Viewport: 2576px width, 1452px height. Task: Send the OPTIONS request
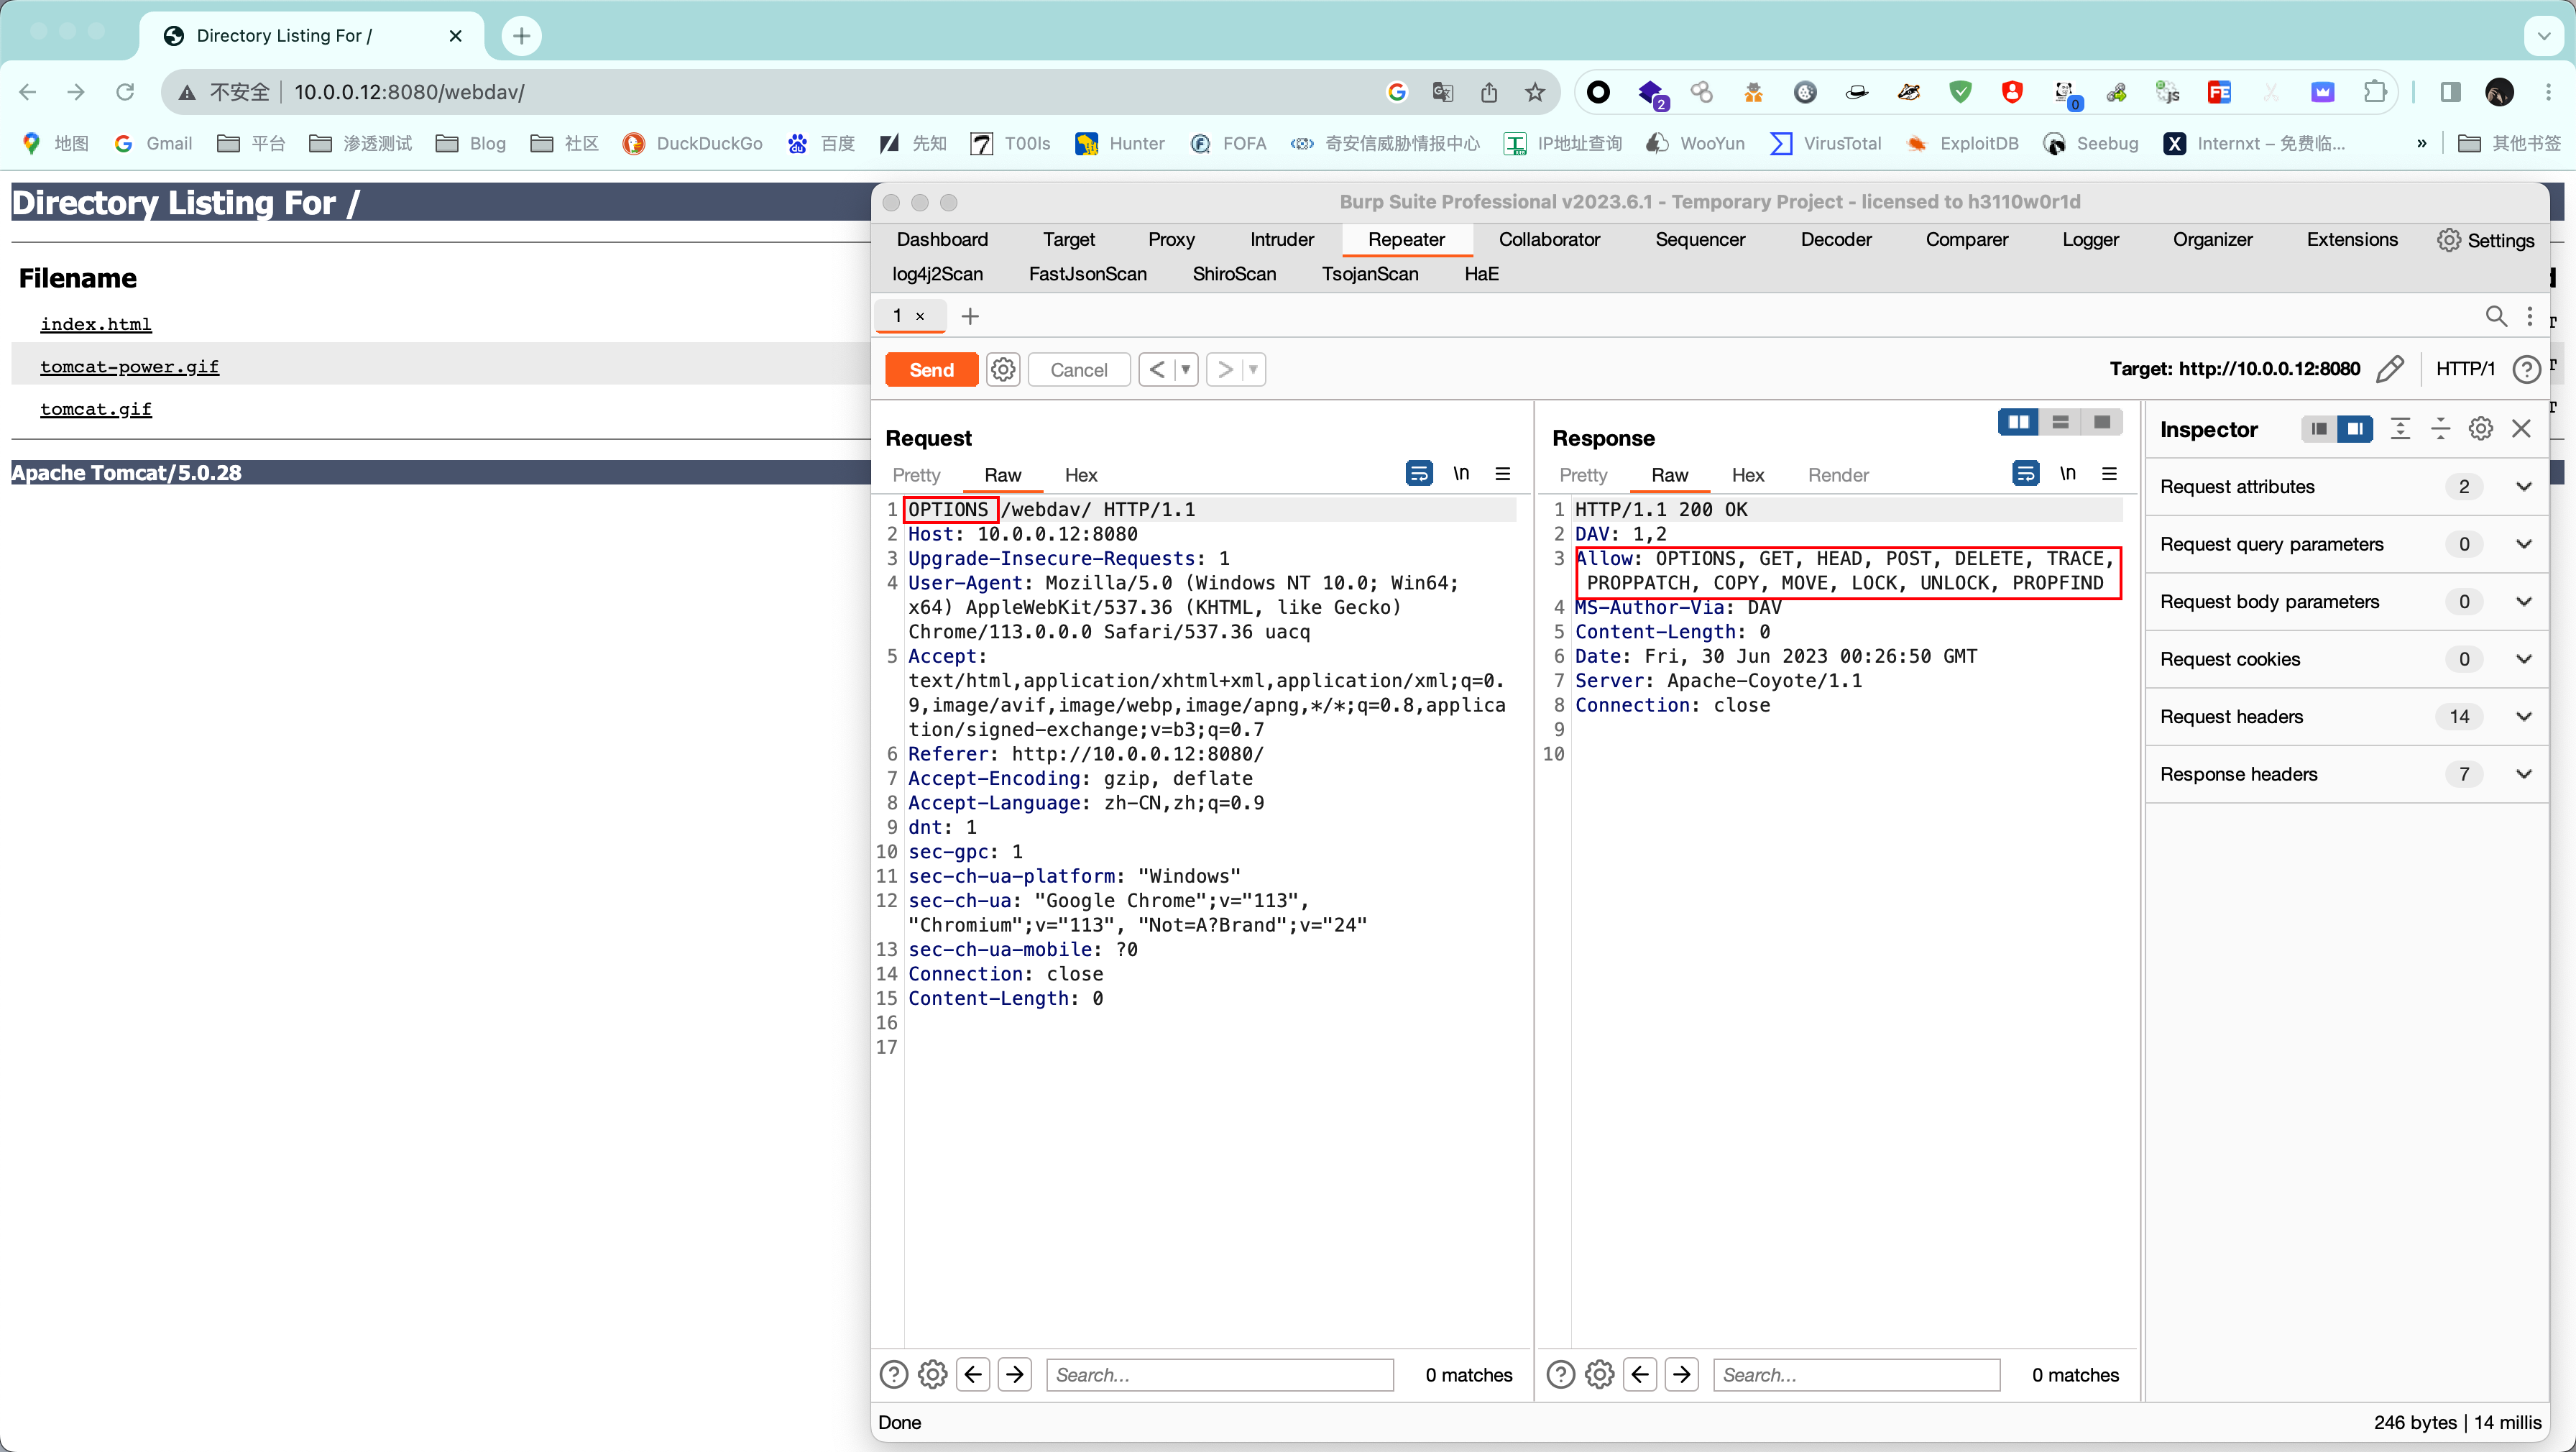tap(931, 370)
